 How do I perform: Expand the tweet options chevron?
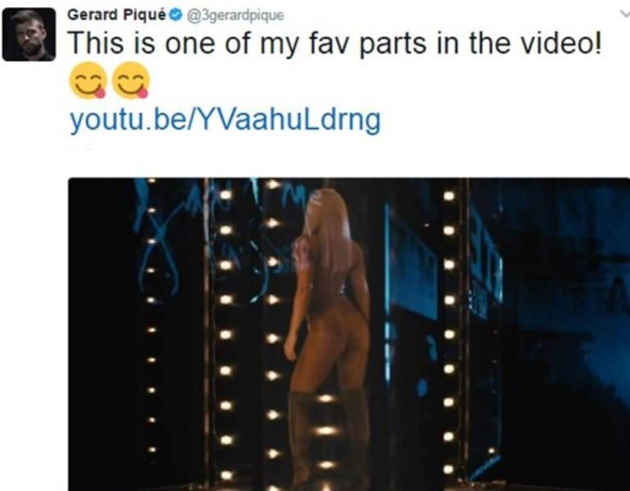tap(625, 14)
